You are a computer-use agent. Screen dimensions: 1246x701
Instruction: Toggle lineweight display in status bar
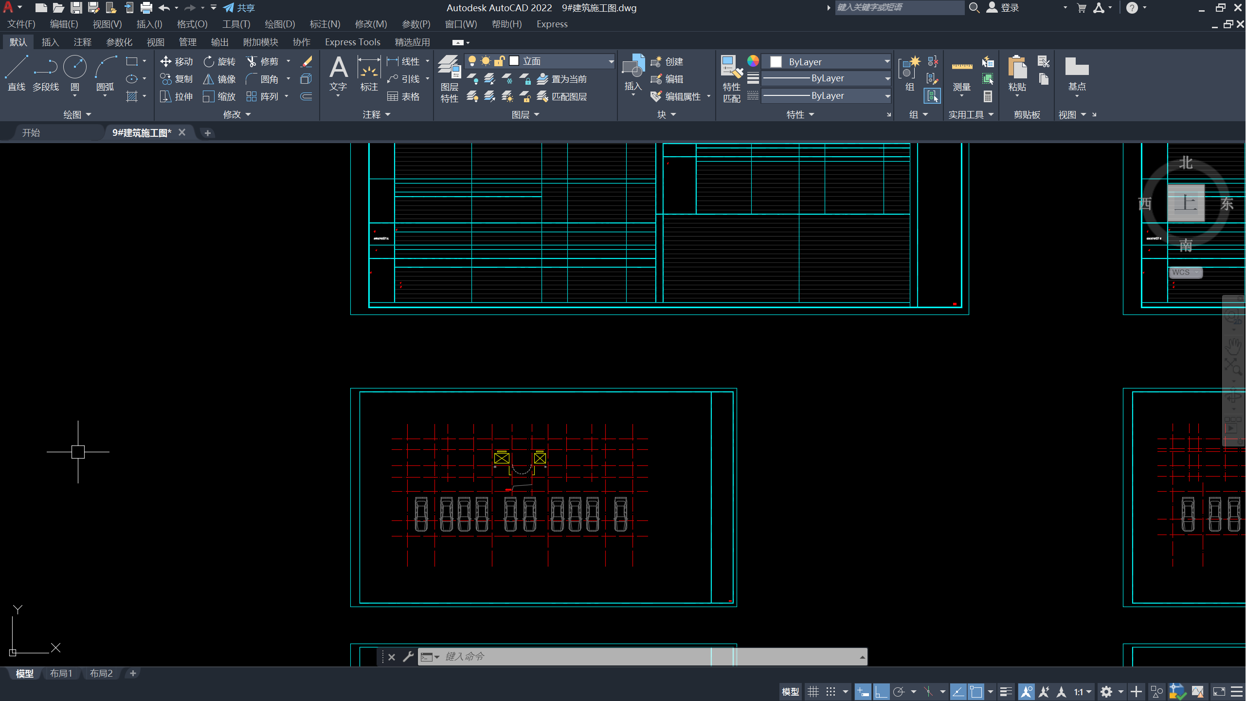click(1006, 692)
